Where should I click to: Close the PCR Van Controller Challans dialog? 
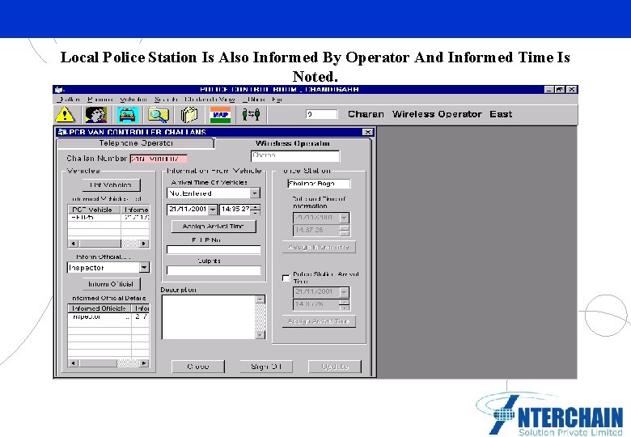[x=367, y=132]
